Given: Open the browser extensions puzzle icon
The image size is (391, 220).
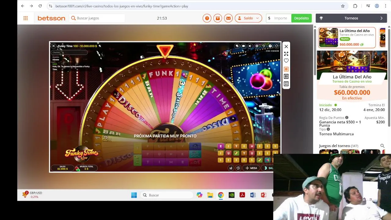Looking at the screenshot, I should (355, 6).
